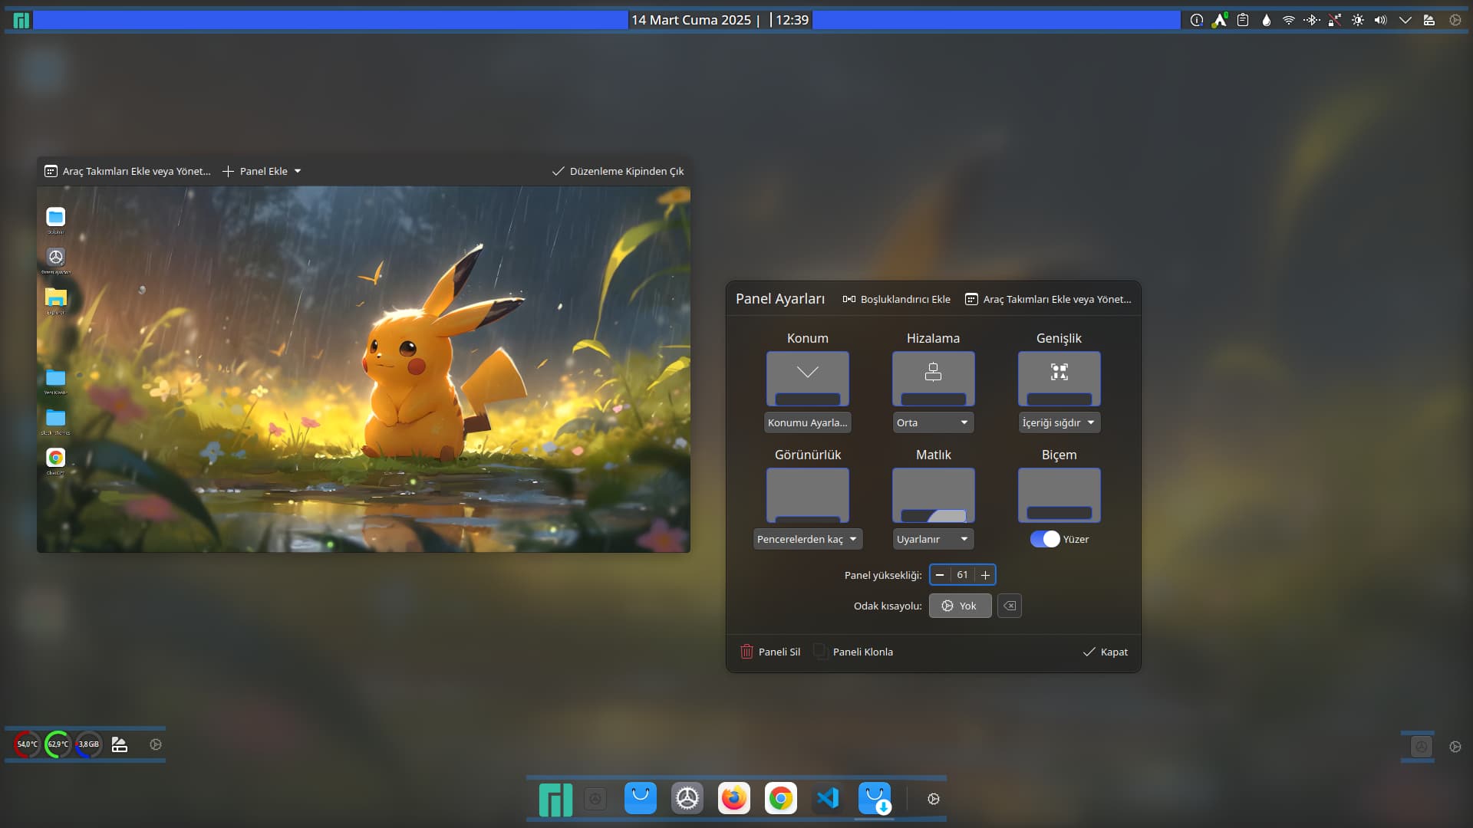Click the Odak kısayolu Yok shortcut button
This screenshot has height=828, width=1473.
(x=961, y=606)
